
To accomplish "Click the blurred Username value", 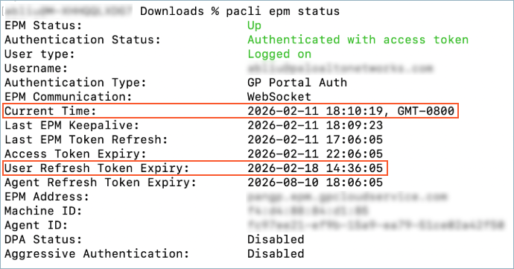I will pyautogui.click(x=340, y=69).
